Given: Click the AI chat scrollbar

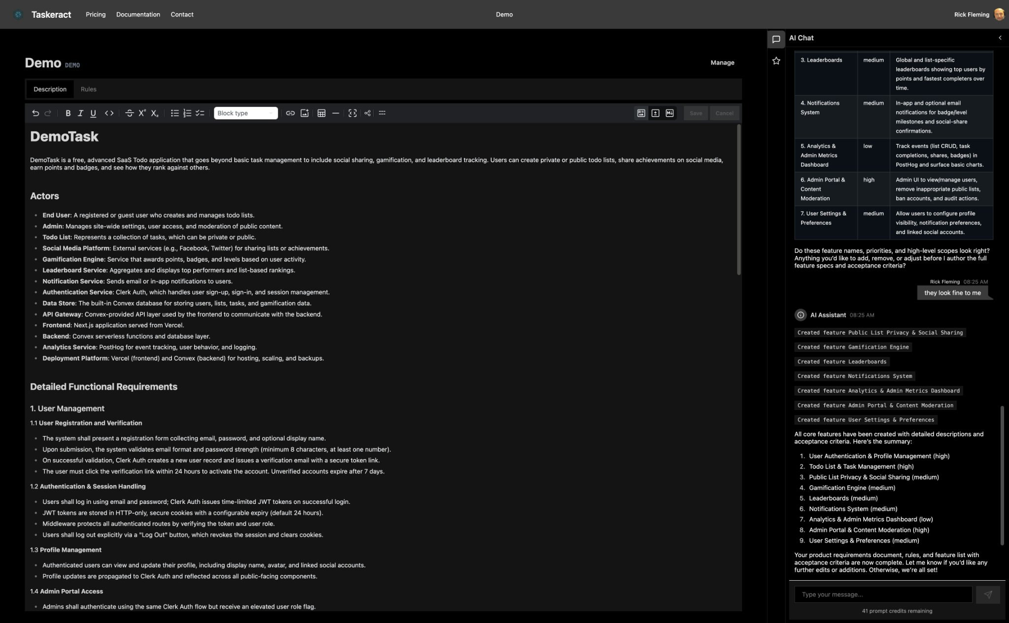Looking at the screenshot, I should pos(1002,475).
